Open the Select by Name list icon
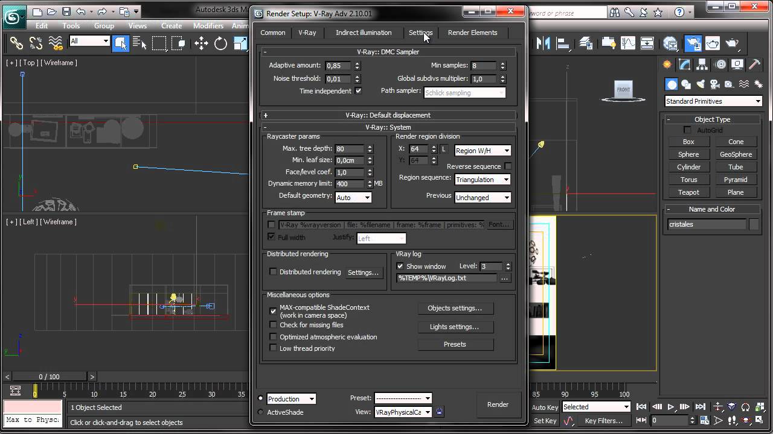The height and width of the screenshot is (434, 773). click(140, 43)
